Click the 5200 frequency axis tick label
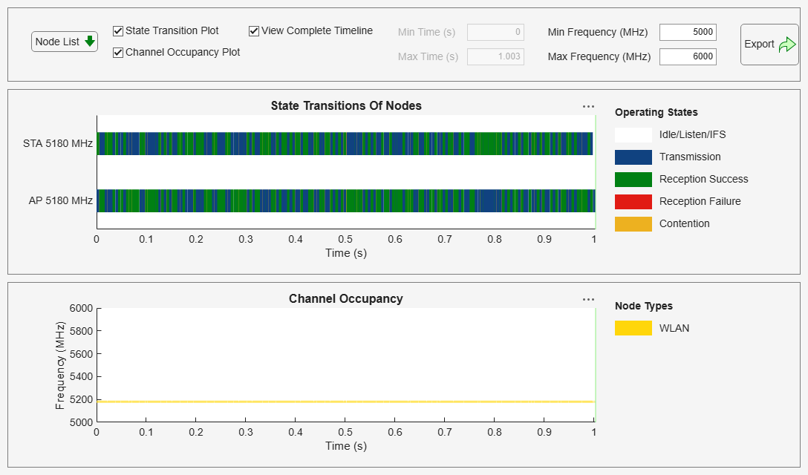 [x=82, y=399]
